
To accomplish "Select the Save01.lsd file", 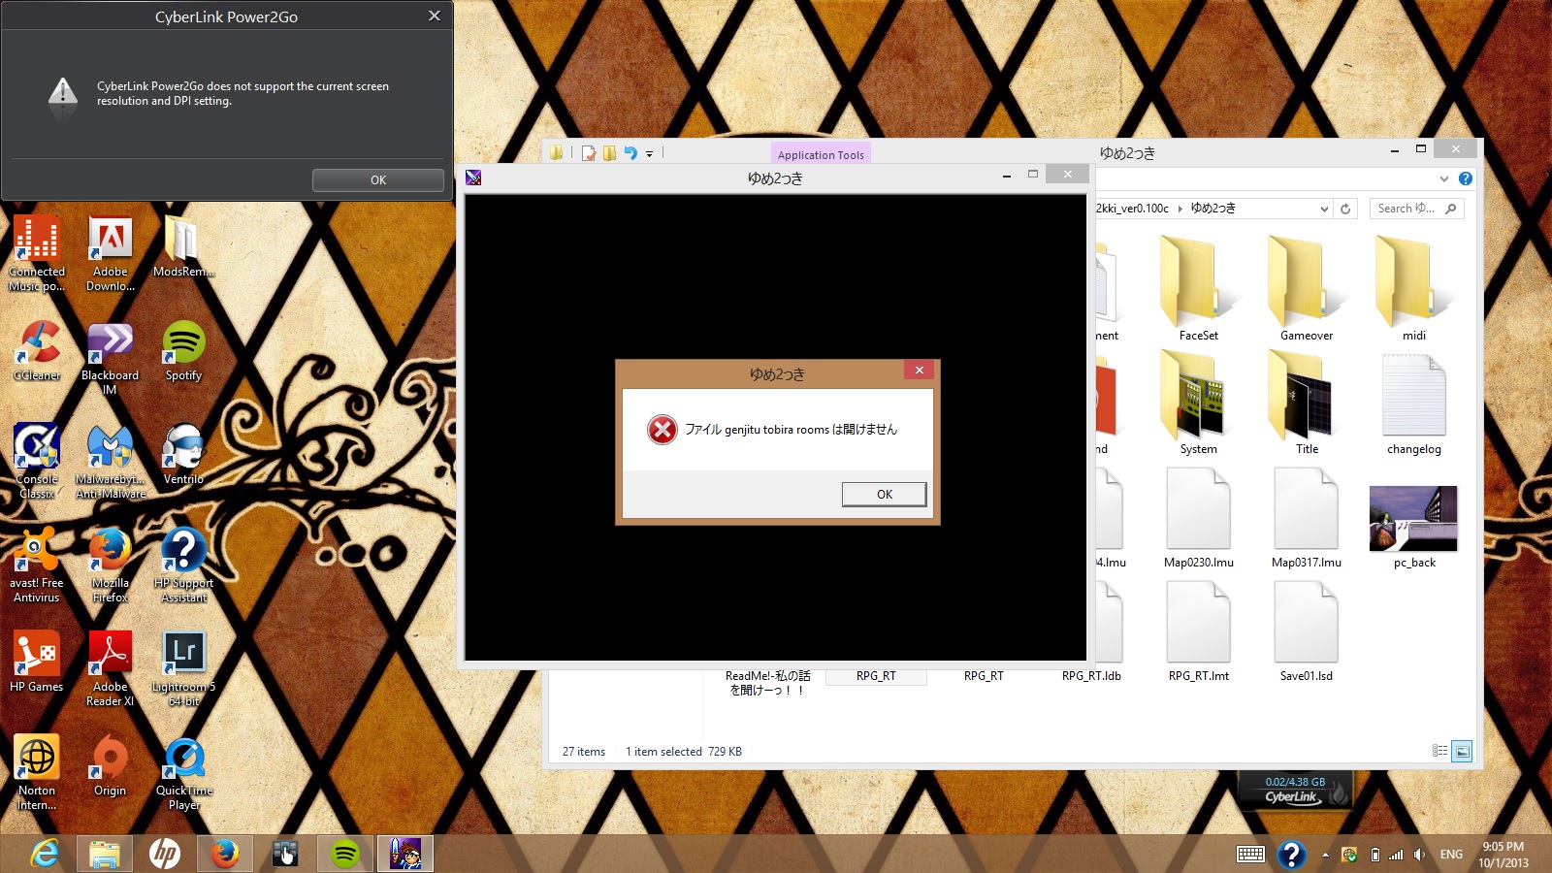I will coord(1307,630).
